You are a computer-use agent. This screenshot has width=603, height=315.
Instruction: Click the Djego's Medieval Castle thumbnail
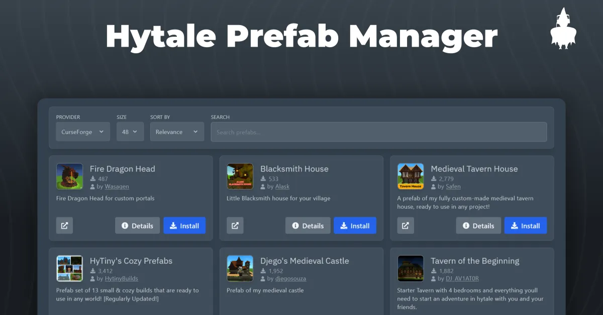point(240,268)
